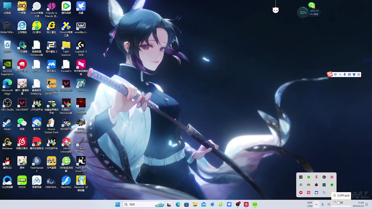Click the Logitech G icon in tray overflow
This screenshot has height=209, width=372.
tap(324, 177)
